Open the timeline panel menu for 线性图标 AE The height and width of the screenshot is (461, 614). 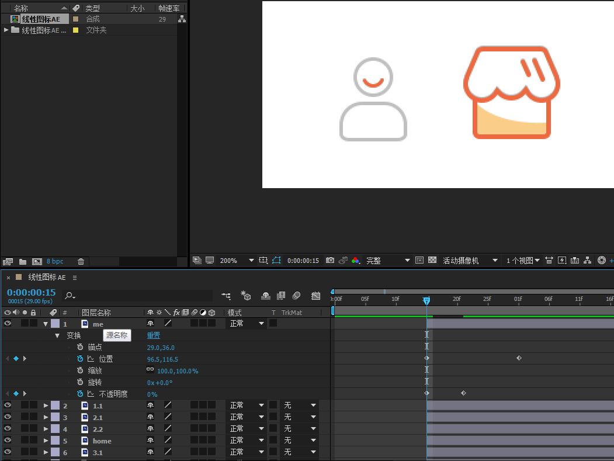pos(75,278)
